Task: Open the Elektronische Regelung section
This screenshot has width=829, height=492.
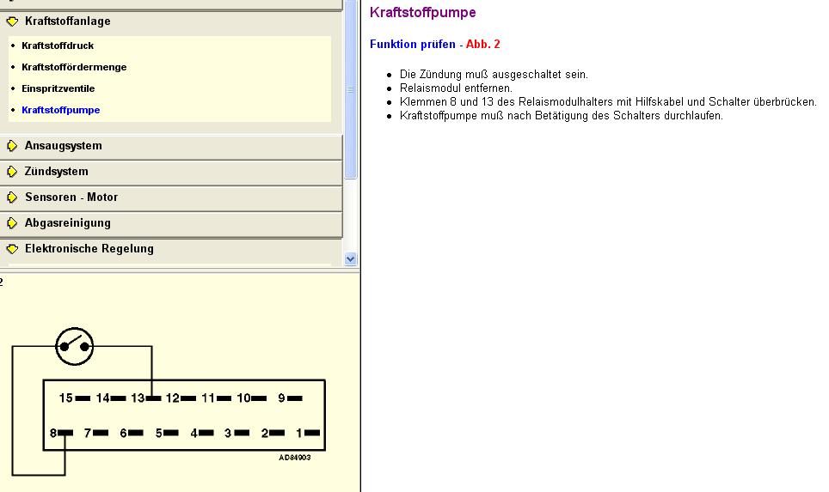Action: [x=89, y=249]
